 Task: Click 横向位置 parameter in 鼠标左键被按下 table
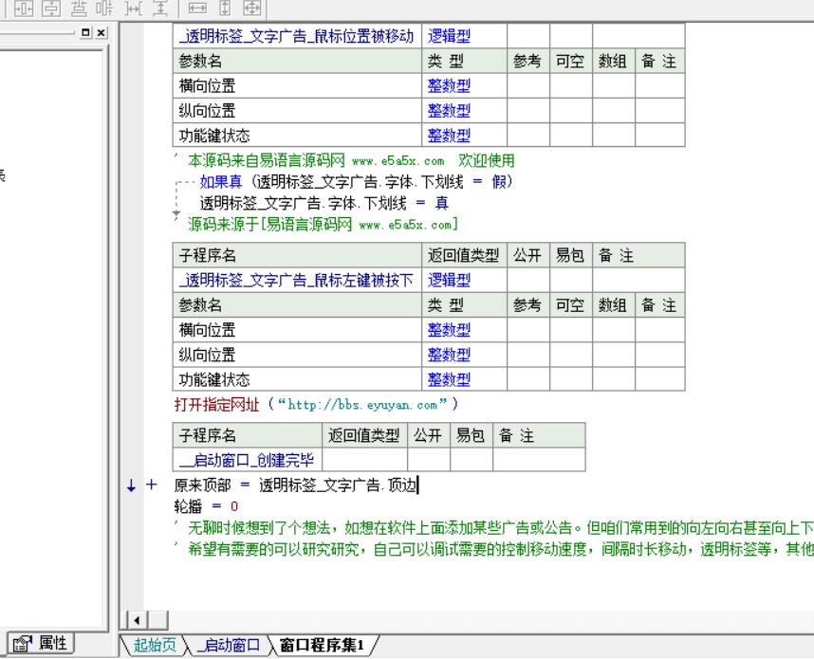coord(207,330)
